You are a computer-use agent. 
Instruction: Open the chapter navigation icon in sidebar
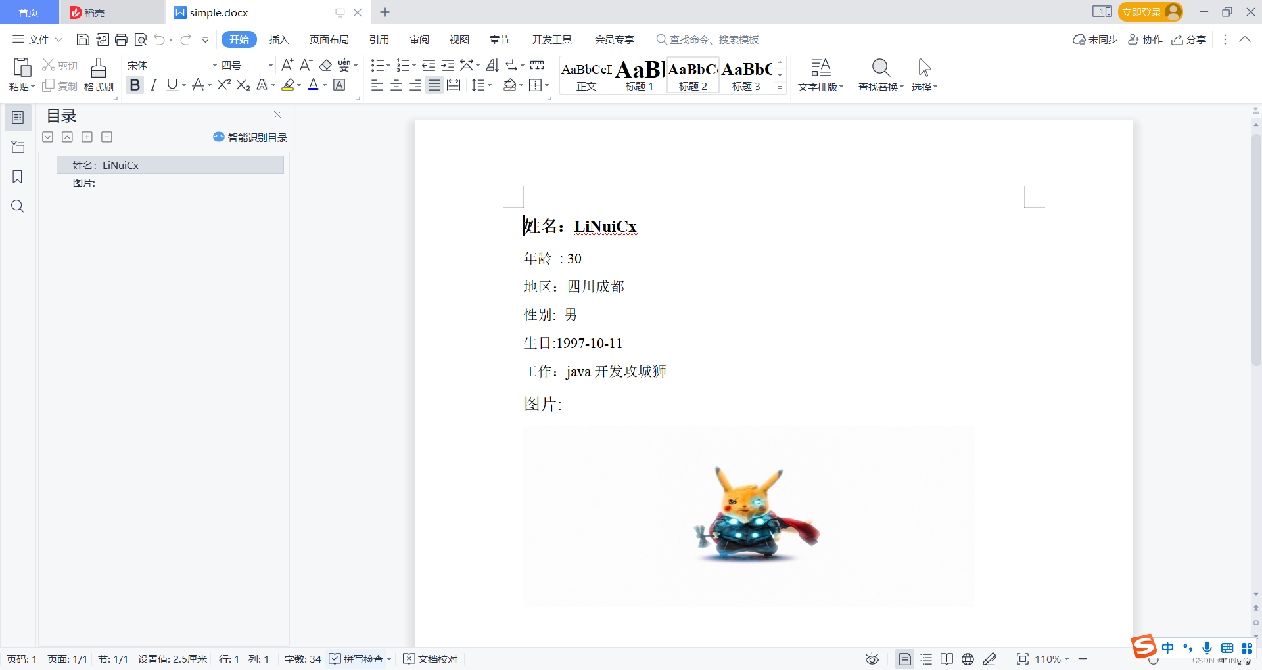pyautogui.click(x=18, y=147)
